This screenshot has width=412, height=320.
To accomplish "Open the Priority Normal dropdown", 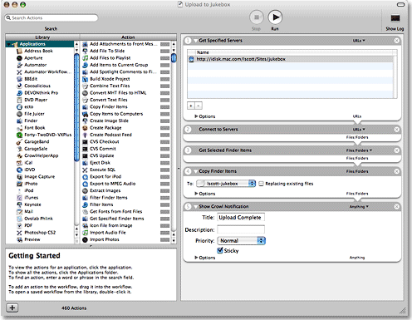I will [x=242, y=241].
